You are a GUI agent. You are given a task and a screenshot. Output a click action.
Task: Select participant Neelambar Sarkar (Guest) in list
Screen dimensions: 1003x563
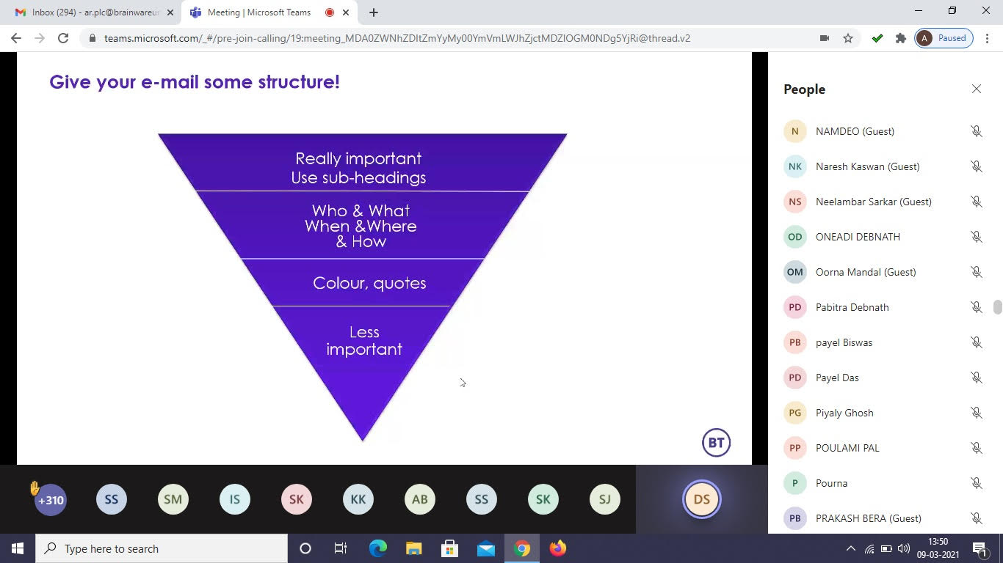[x=873, y=202]
